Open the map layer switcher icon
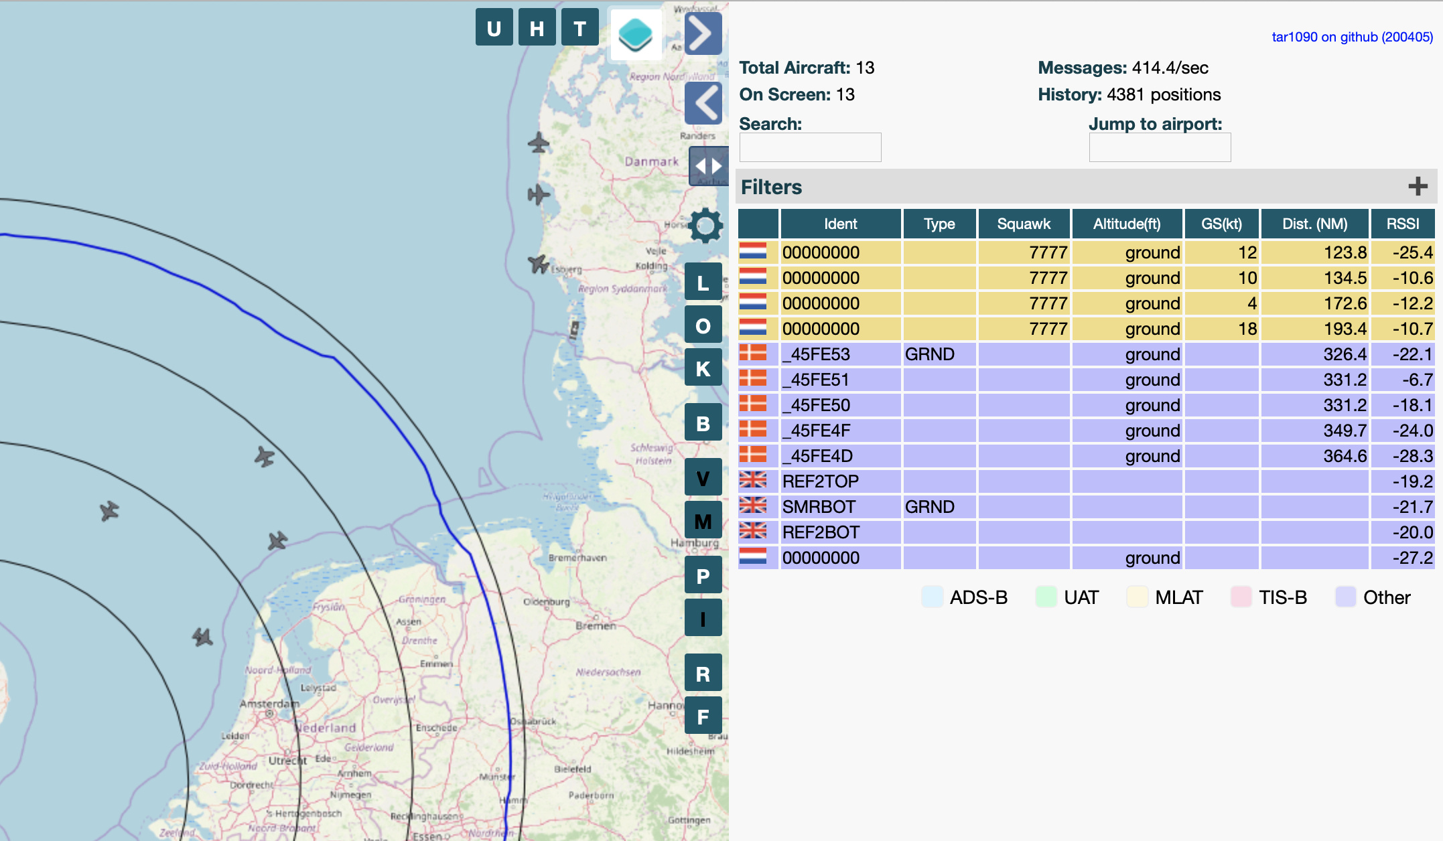The width and height of the screenshot is (1443, 841). (635, 33)
